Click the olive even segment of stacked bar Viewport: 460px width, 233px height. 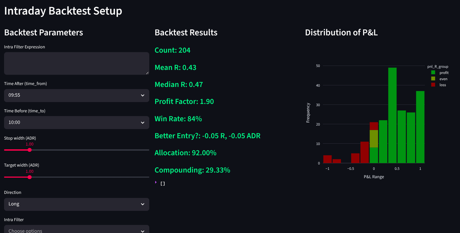(374, 139)
